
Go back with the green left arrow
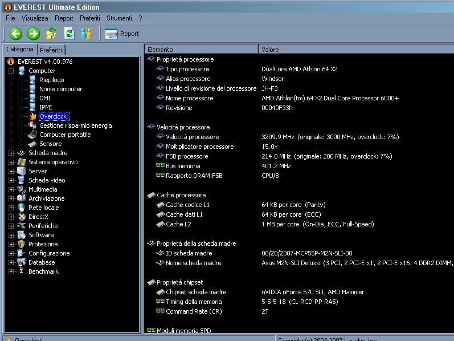point(15,34)
